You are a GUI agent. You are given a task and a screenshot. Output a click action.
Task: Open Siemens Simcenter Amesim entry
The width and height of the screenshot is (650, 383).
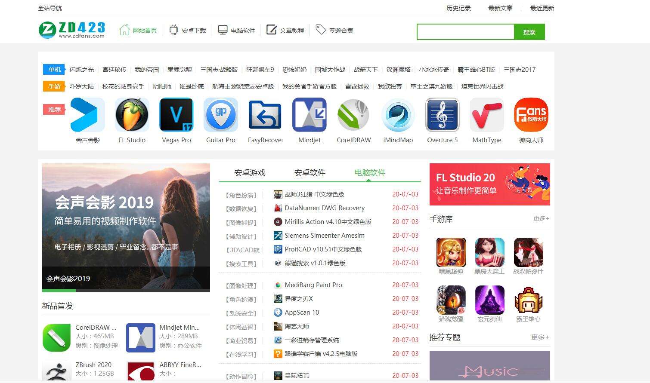(x=325, y=236)
